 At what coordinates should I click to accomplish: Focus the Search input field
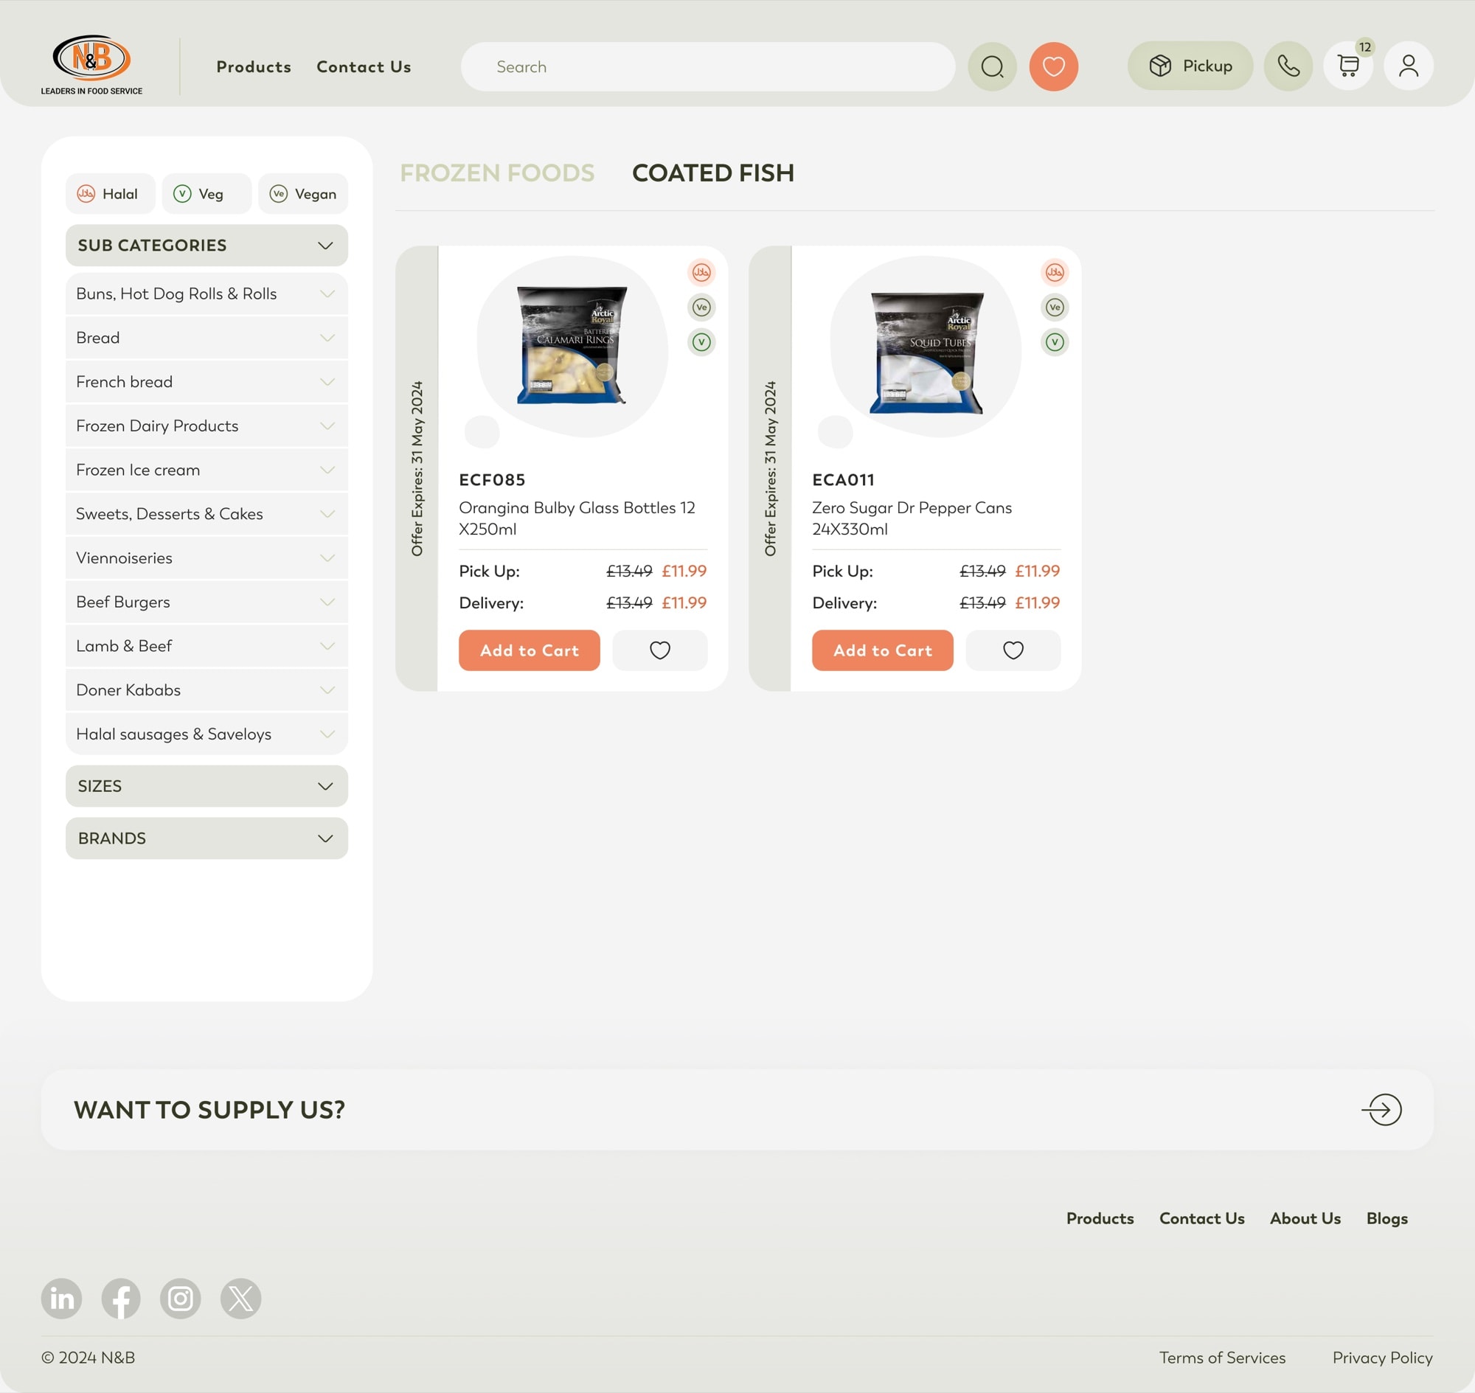click(708, 67)
